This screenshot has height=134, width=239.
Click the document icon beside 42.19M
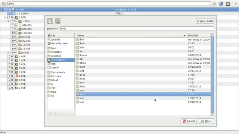tap(16, 13)
